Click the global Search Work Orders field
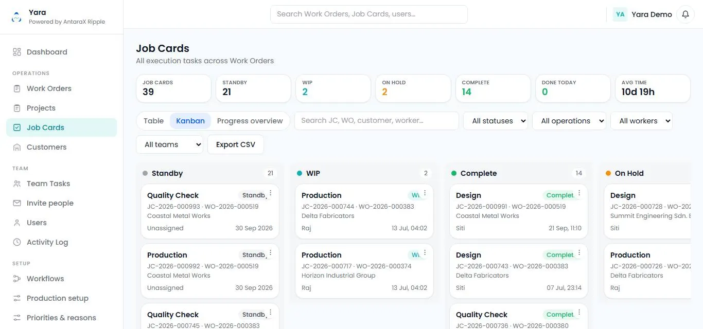 (x=369, y=14)
